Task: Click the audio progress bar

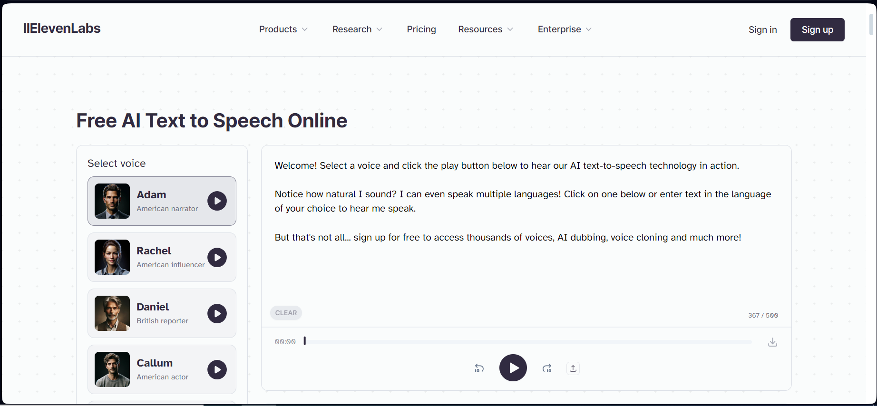Action: (528, 342)
